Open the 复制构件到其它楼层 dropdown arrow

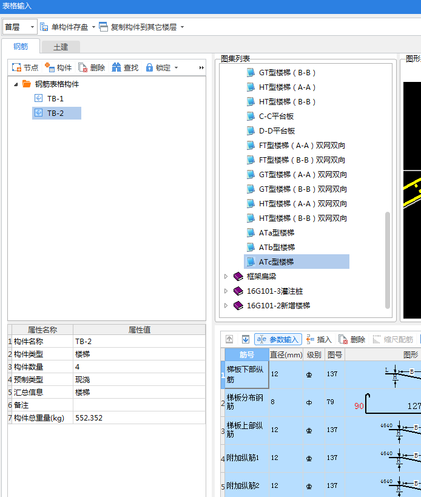(x=182, y=27)
